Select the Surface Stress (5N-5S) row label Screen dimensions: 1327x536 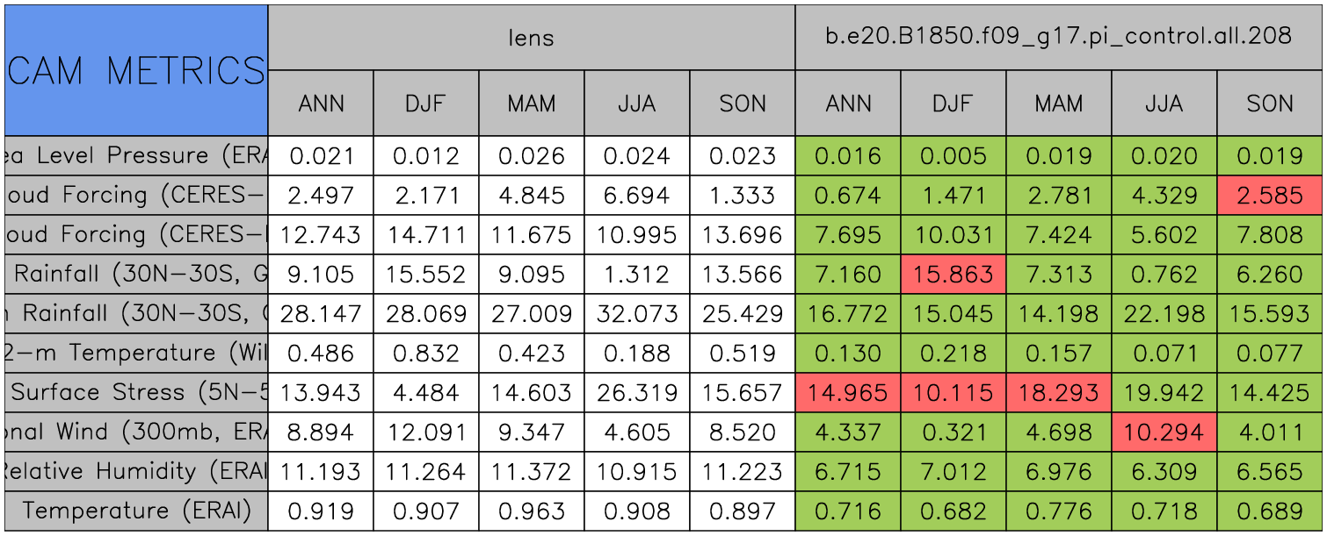point(136,393)
